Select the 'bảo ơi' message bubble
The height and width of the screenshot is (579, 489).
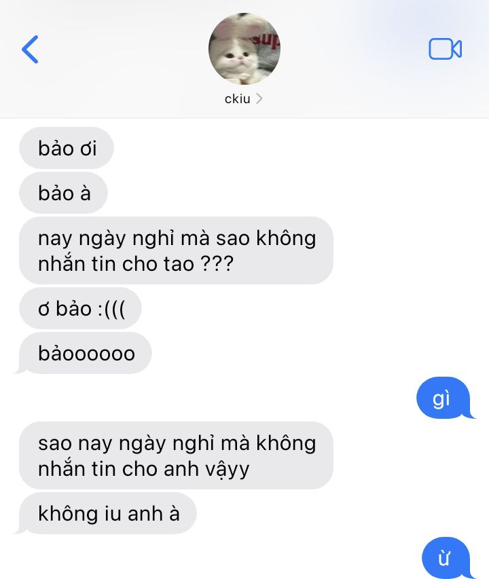(67, 148)
